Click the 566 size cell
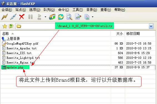Screen dimensions: 157x104 (x=120, y=58)
